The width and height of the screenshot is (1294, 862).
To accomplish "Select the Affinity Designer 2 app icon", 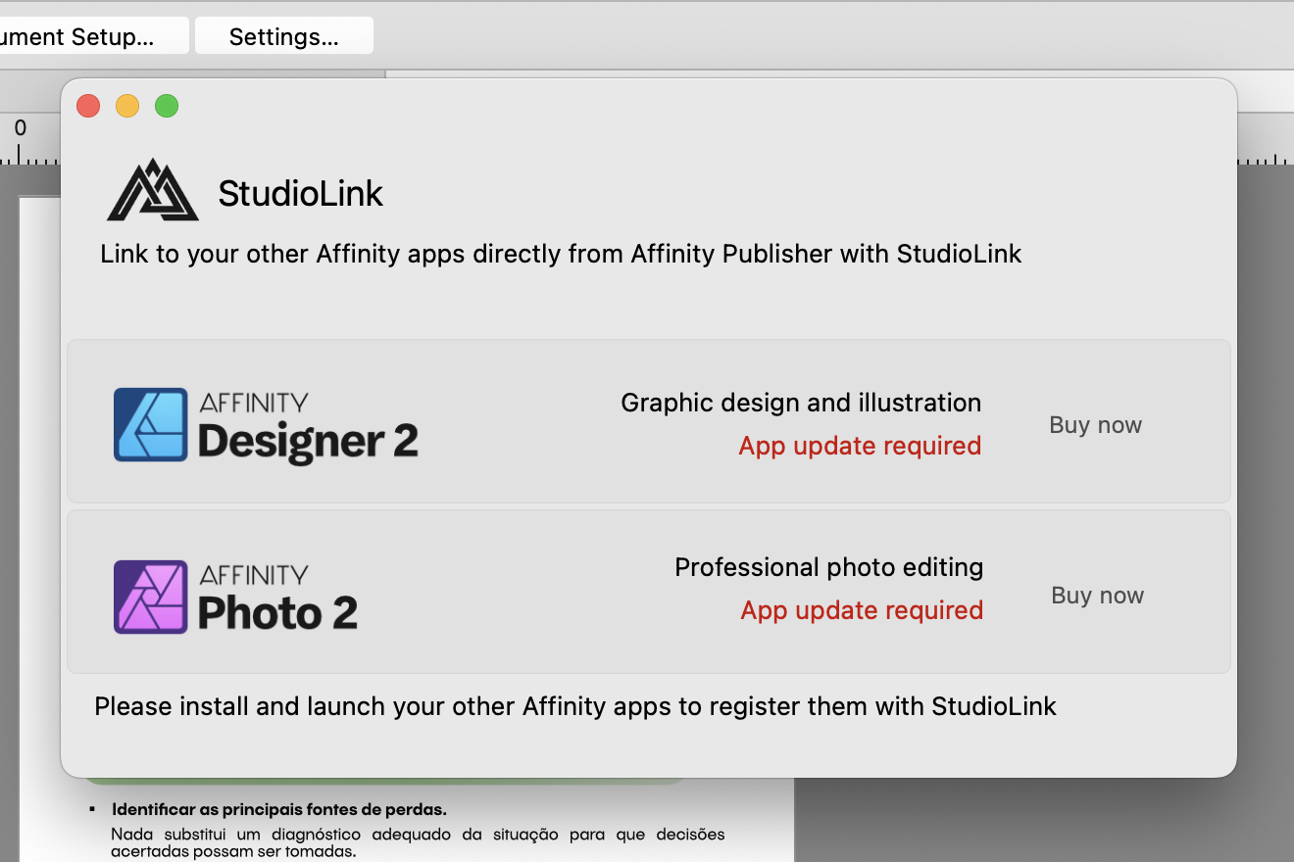I will pos(150,424).
